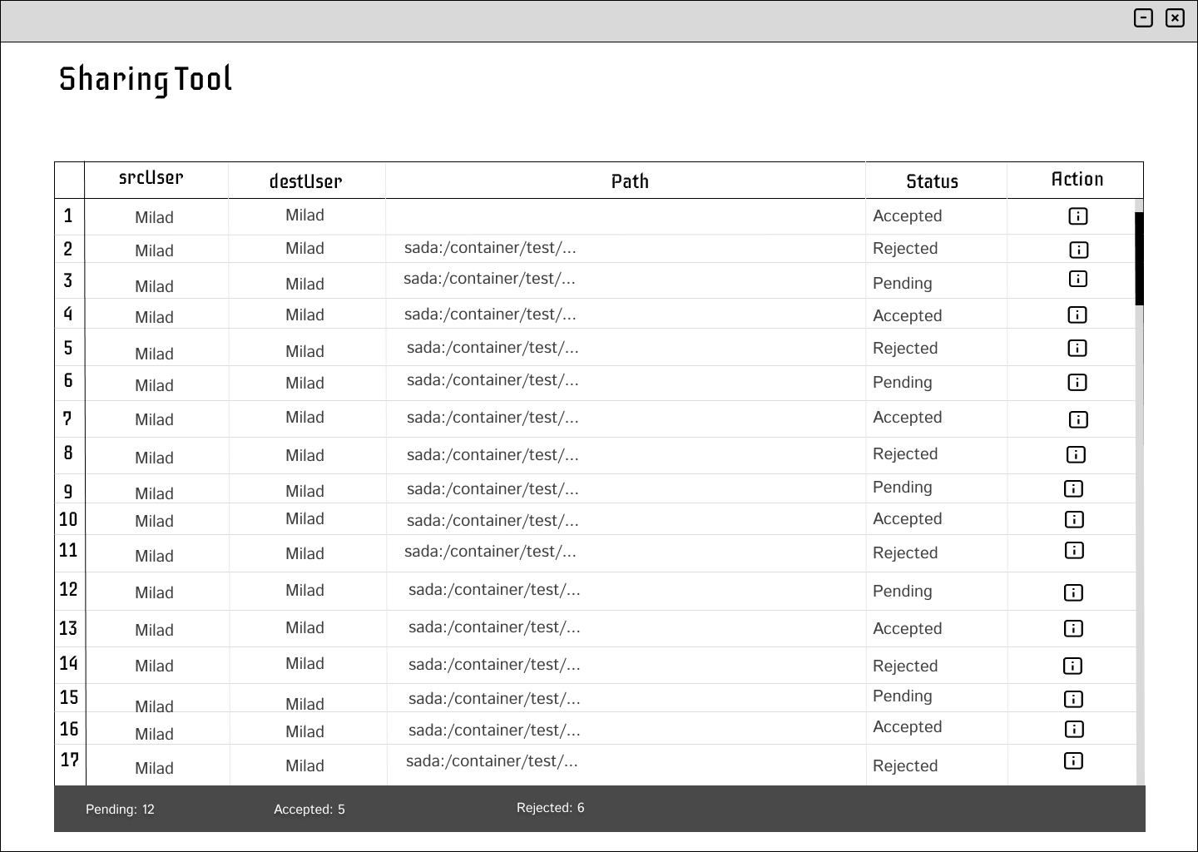Viewport: 1198px width, 852px height.
Task: Select the path cell in row 2
Action: point(490,247)
